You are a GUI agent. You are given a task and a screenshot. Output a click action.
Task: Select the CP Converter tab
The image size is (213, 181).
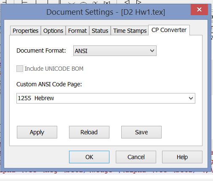point(169,30)
